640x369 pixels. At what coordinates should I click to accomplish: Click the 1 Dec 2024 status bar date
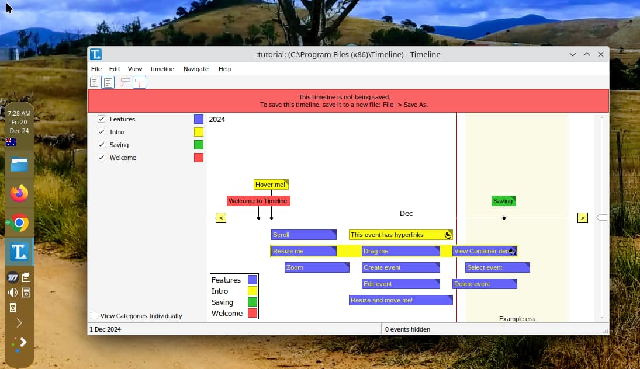pyautogui.click(x=105, y=329)
